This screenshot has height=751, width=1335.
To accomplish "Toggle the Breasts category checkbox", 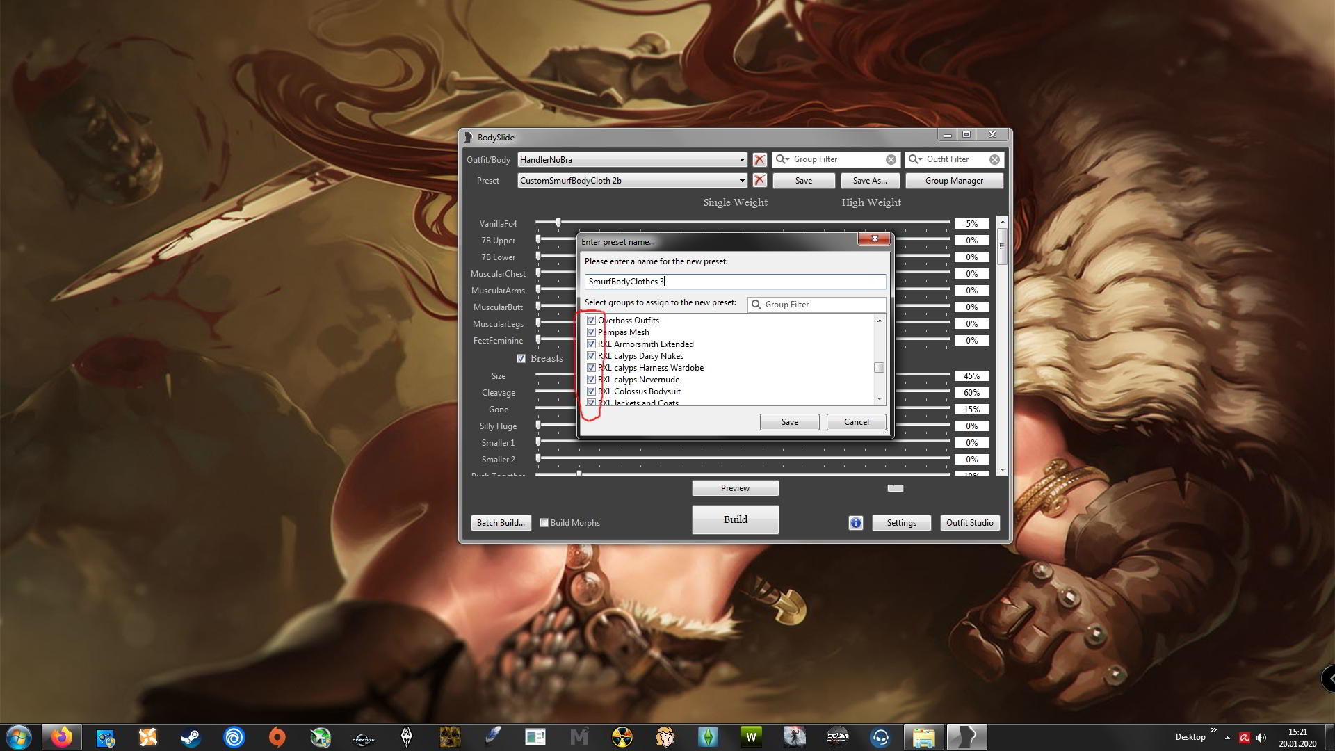I will point(521,359).
